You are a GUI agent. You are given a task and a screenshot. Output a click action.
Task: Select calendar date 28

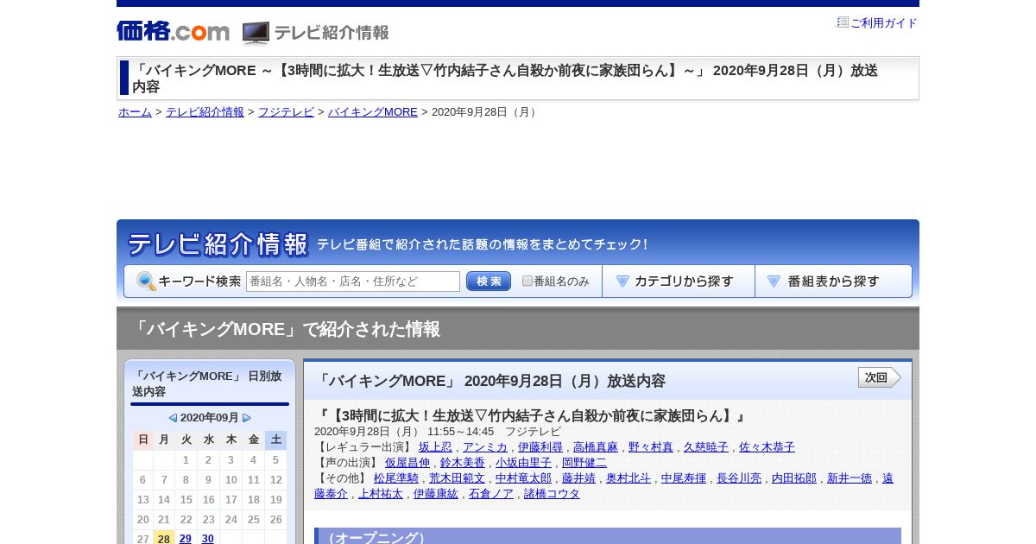click(x=164, y=539)
